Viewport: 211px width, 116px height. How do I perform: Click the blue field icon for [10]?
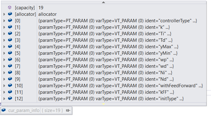[x=10, y=85]
